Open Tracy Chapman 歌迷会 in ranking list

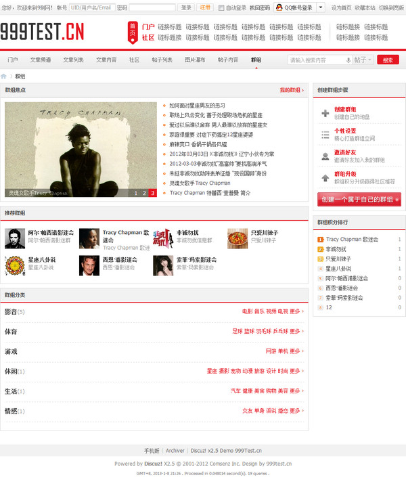[x=352, y=240]
